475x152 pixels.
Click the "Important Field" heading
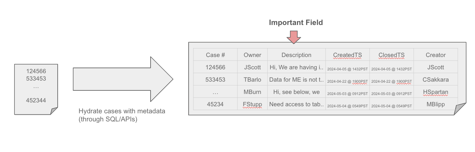pyautogui.click(x=296, y=23)
